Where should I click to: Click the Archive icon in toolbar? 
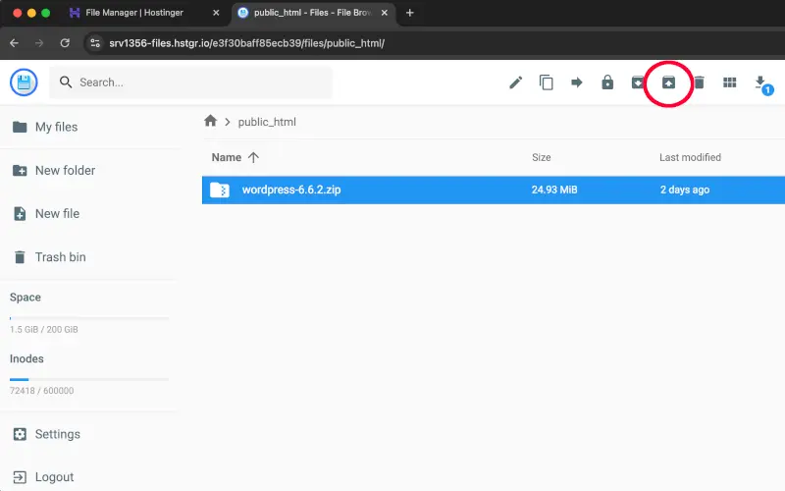point(637,82)
